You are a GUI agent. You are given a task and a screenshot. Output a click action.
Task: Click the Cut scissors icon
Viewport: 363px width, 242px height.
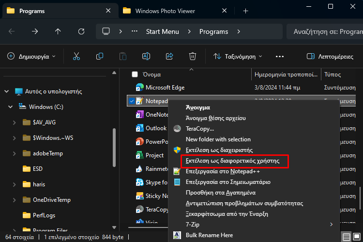coord(76,56)
